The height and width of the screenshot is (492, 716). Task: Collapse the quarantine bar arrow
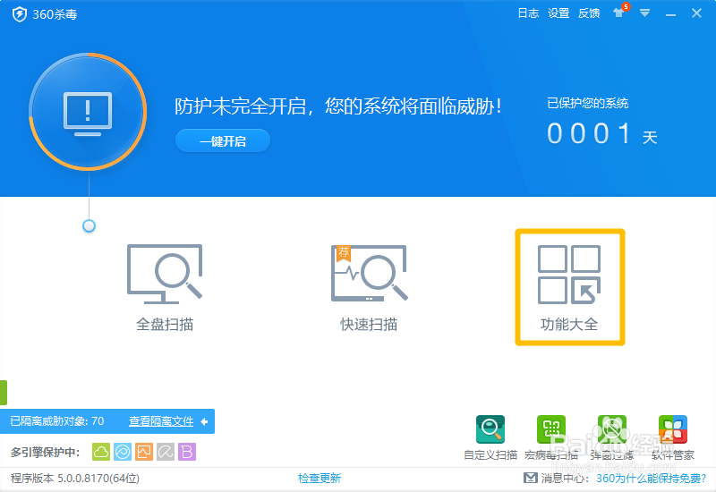coord(204,421)
